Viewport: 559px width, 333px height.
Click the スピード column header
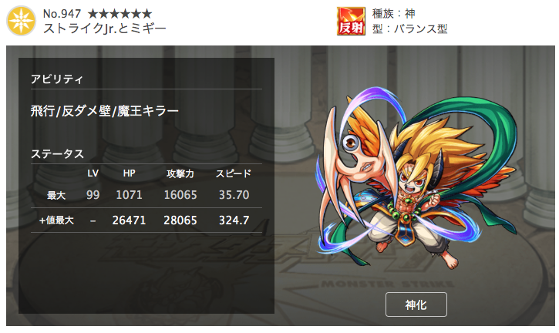[234, 173]
